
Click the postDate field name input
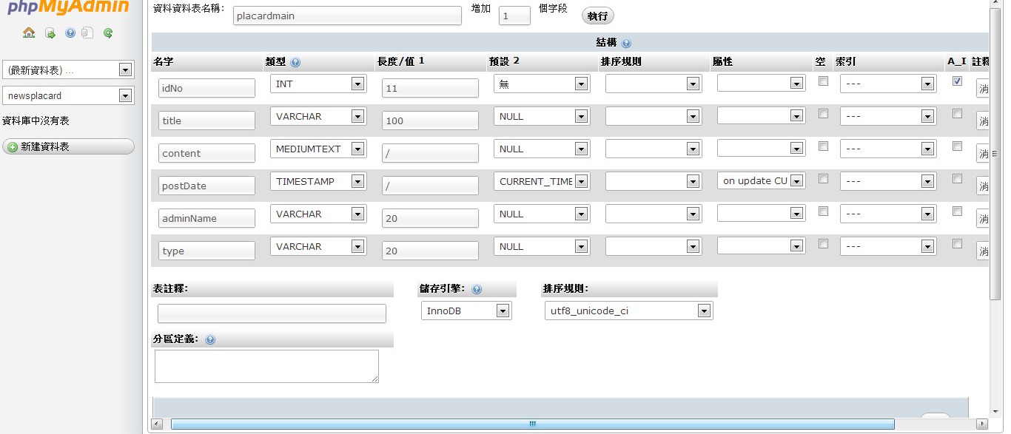[x=206, y=186]
